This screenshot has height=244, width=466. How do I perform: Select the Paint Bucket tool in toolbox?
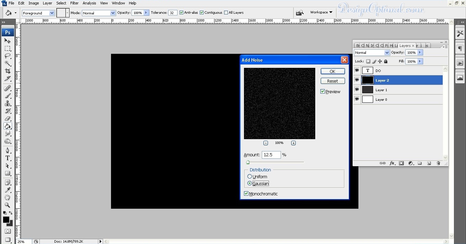click(x=8, y=126)
